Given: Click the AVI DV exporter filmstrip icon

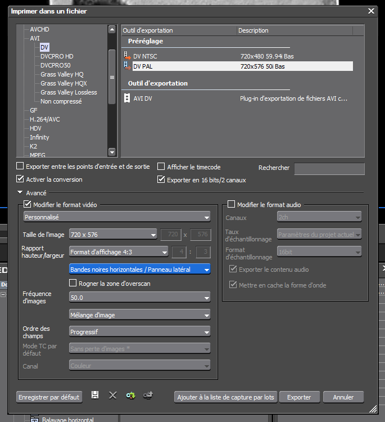Looking at the screenshot, I should (127, 98).
